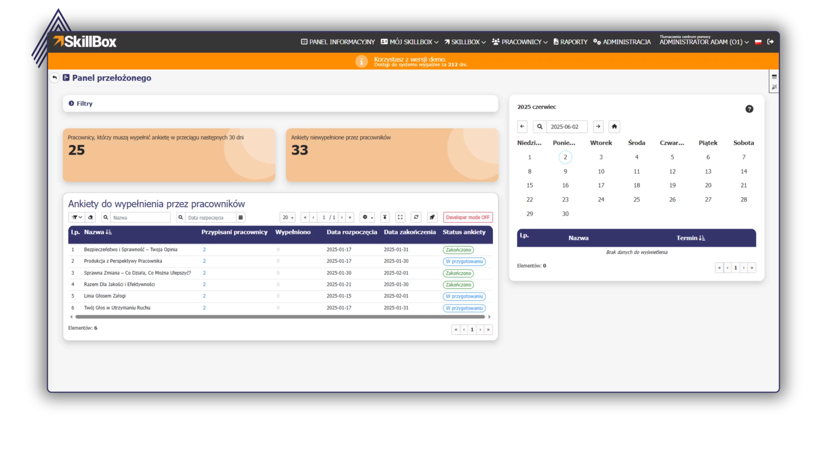Click the magnifier beside Nazwa field
Screen dimensions: 827x465
tap(106, 217)
